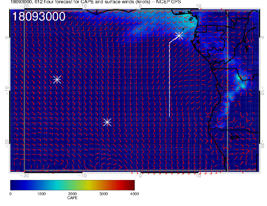Click the right axis latitude label 0
Screen dimensions: 267x206
click(262, 37)
